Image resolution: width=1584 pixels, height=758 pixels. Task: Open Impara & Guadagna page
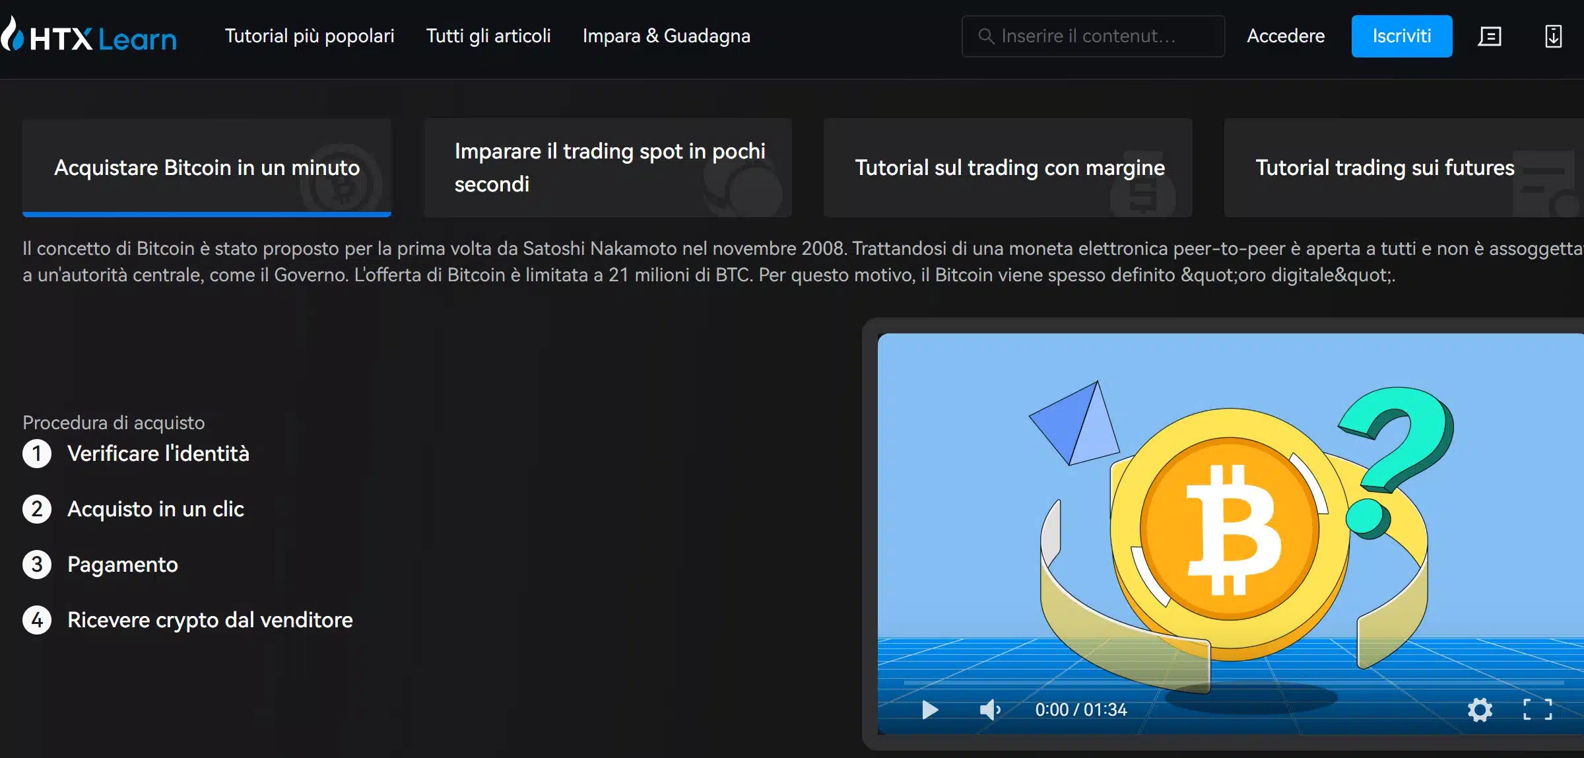pos(666,36)
